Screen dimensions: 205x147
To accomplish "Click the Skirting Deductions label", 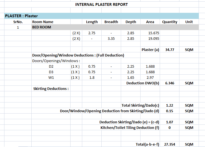I will tap(51, 89).
